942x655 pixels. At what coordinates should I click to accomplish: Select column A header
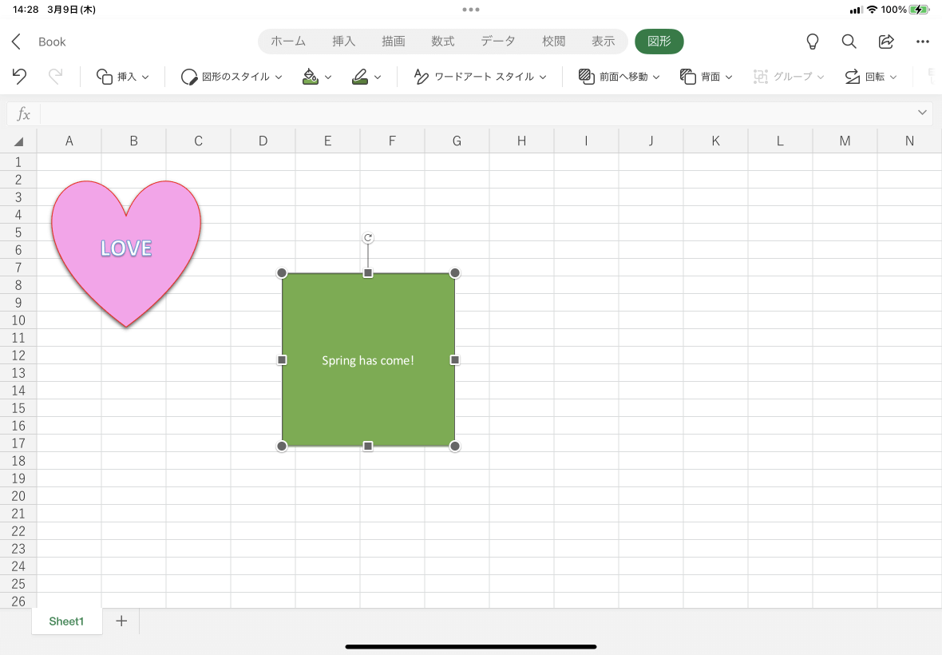[x=69, y=141]
